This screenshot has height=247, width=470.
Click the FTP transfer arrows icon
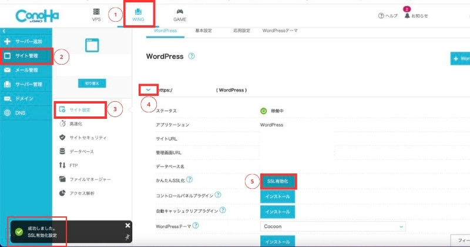pos(62,165)
